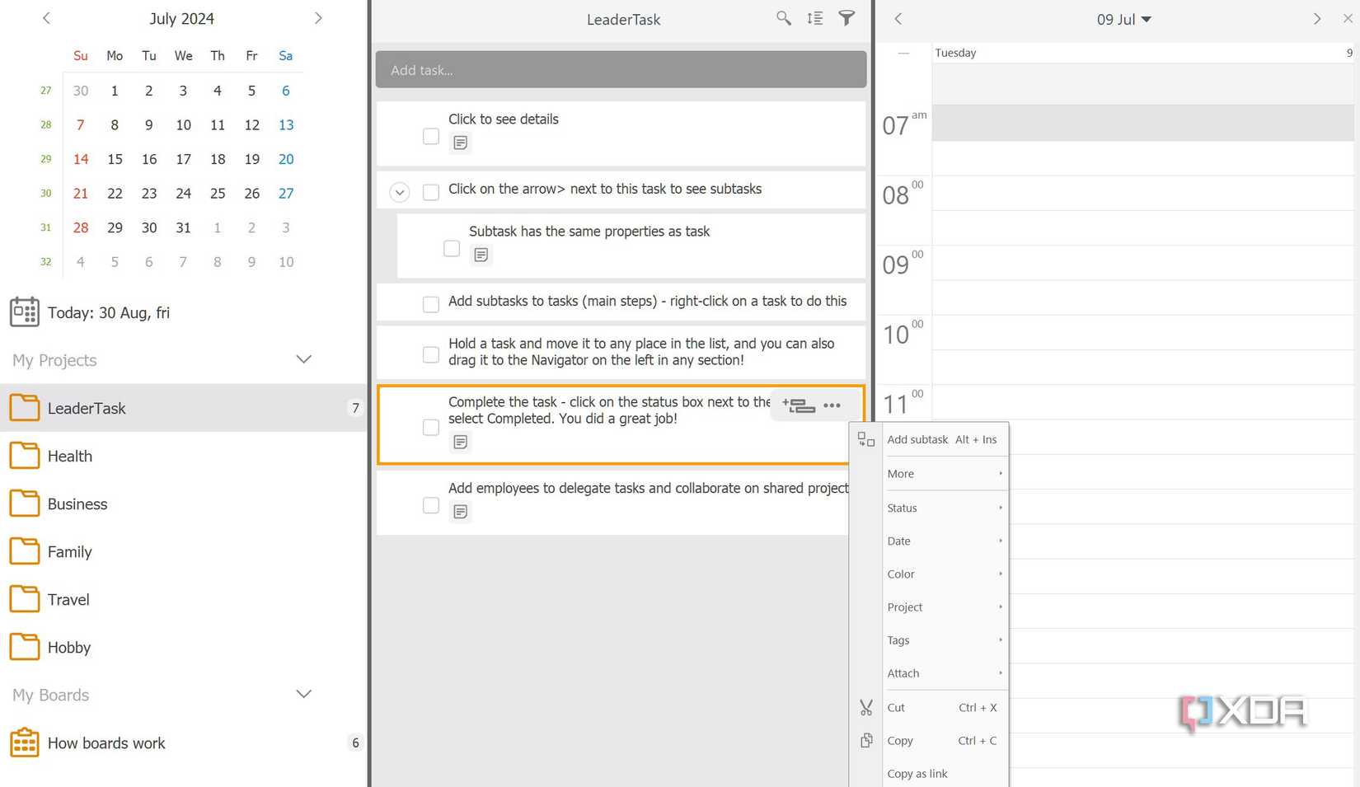Image resolution: width=1360 pixels, height=787 pixels.
Task: Check 'Add employees to delegate tasks' box
Action: 431,505
